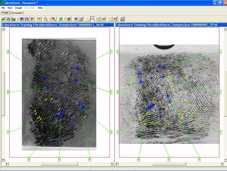The height and width of the screenshot is (171, 227).
Task: Click the image enhancement filter icon
Action: pyautogui.click(x=81, y=19)
